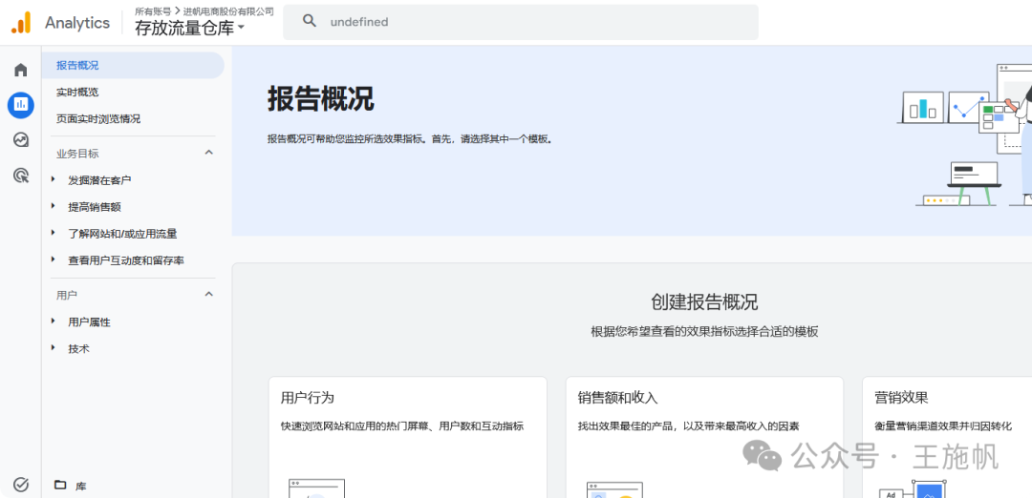Click the 库 folder icon

coord(60,485)
